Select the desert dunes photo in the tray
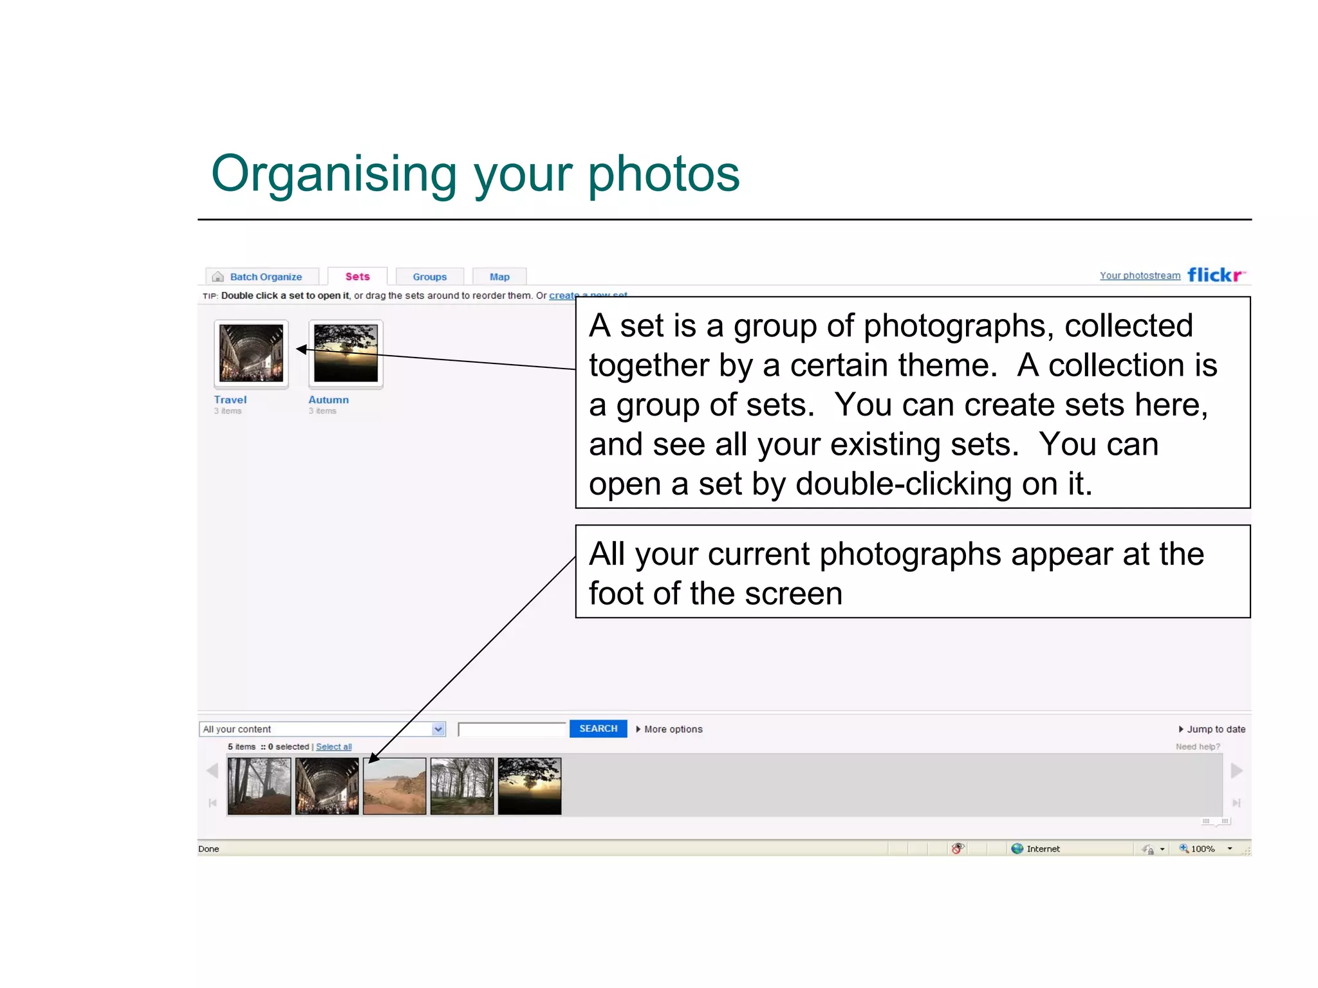The width and height of the screenshot is (1318, 988). (394, 786)
